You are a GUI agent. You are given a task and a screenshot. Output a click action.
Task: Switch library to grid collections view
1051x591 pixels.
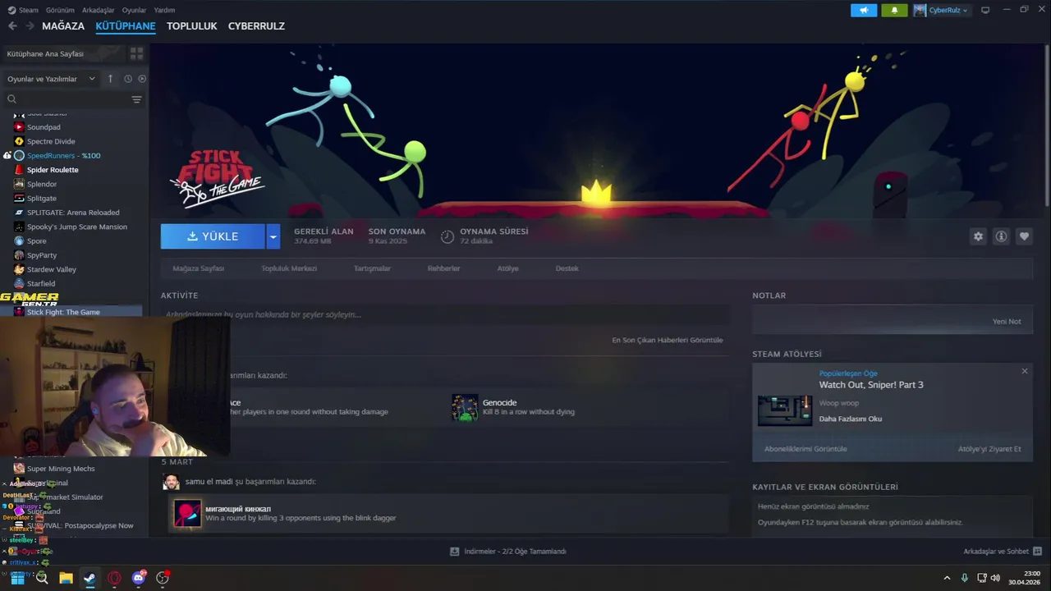pyautogui.click(x=136, y=53)
